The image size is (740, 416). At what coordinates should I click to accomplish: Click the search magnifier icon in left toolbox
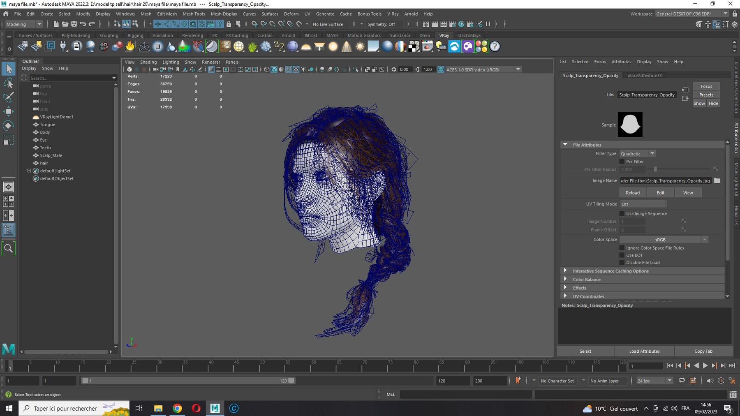click(9, 248)
